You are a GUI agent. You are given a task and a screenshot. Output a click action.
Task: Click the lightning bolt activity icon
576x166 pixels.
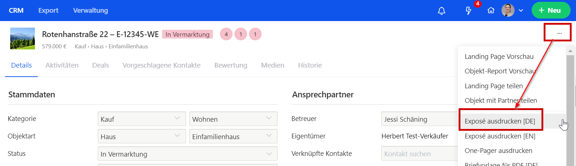(x=468, y=11)
